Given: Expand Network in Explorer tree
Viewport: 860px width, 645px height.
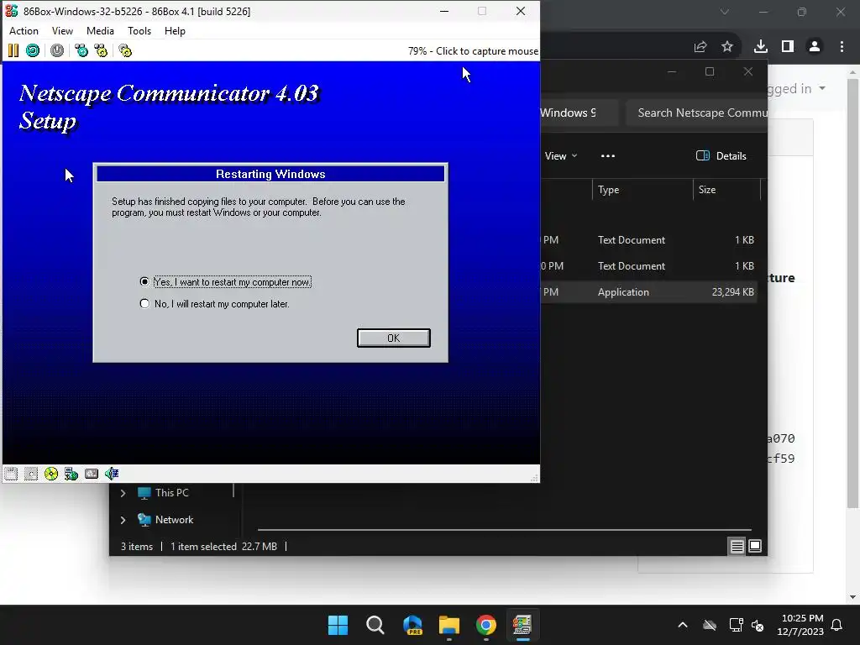Looking at the screenshot, I should pyautogui.click(x=123, y=520).
